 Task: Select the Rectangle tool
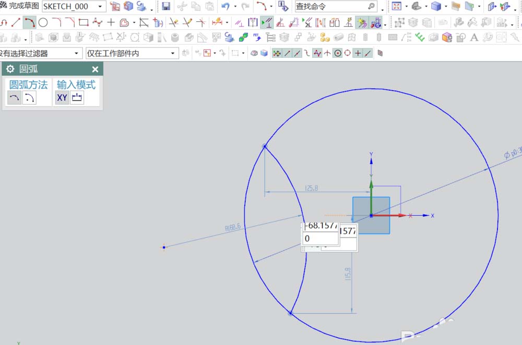click(84, 22)
